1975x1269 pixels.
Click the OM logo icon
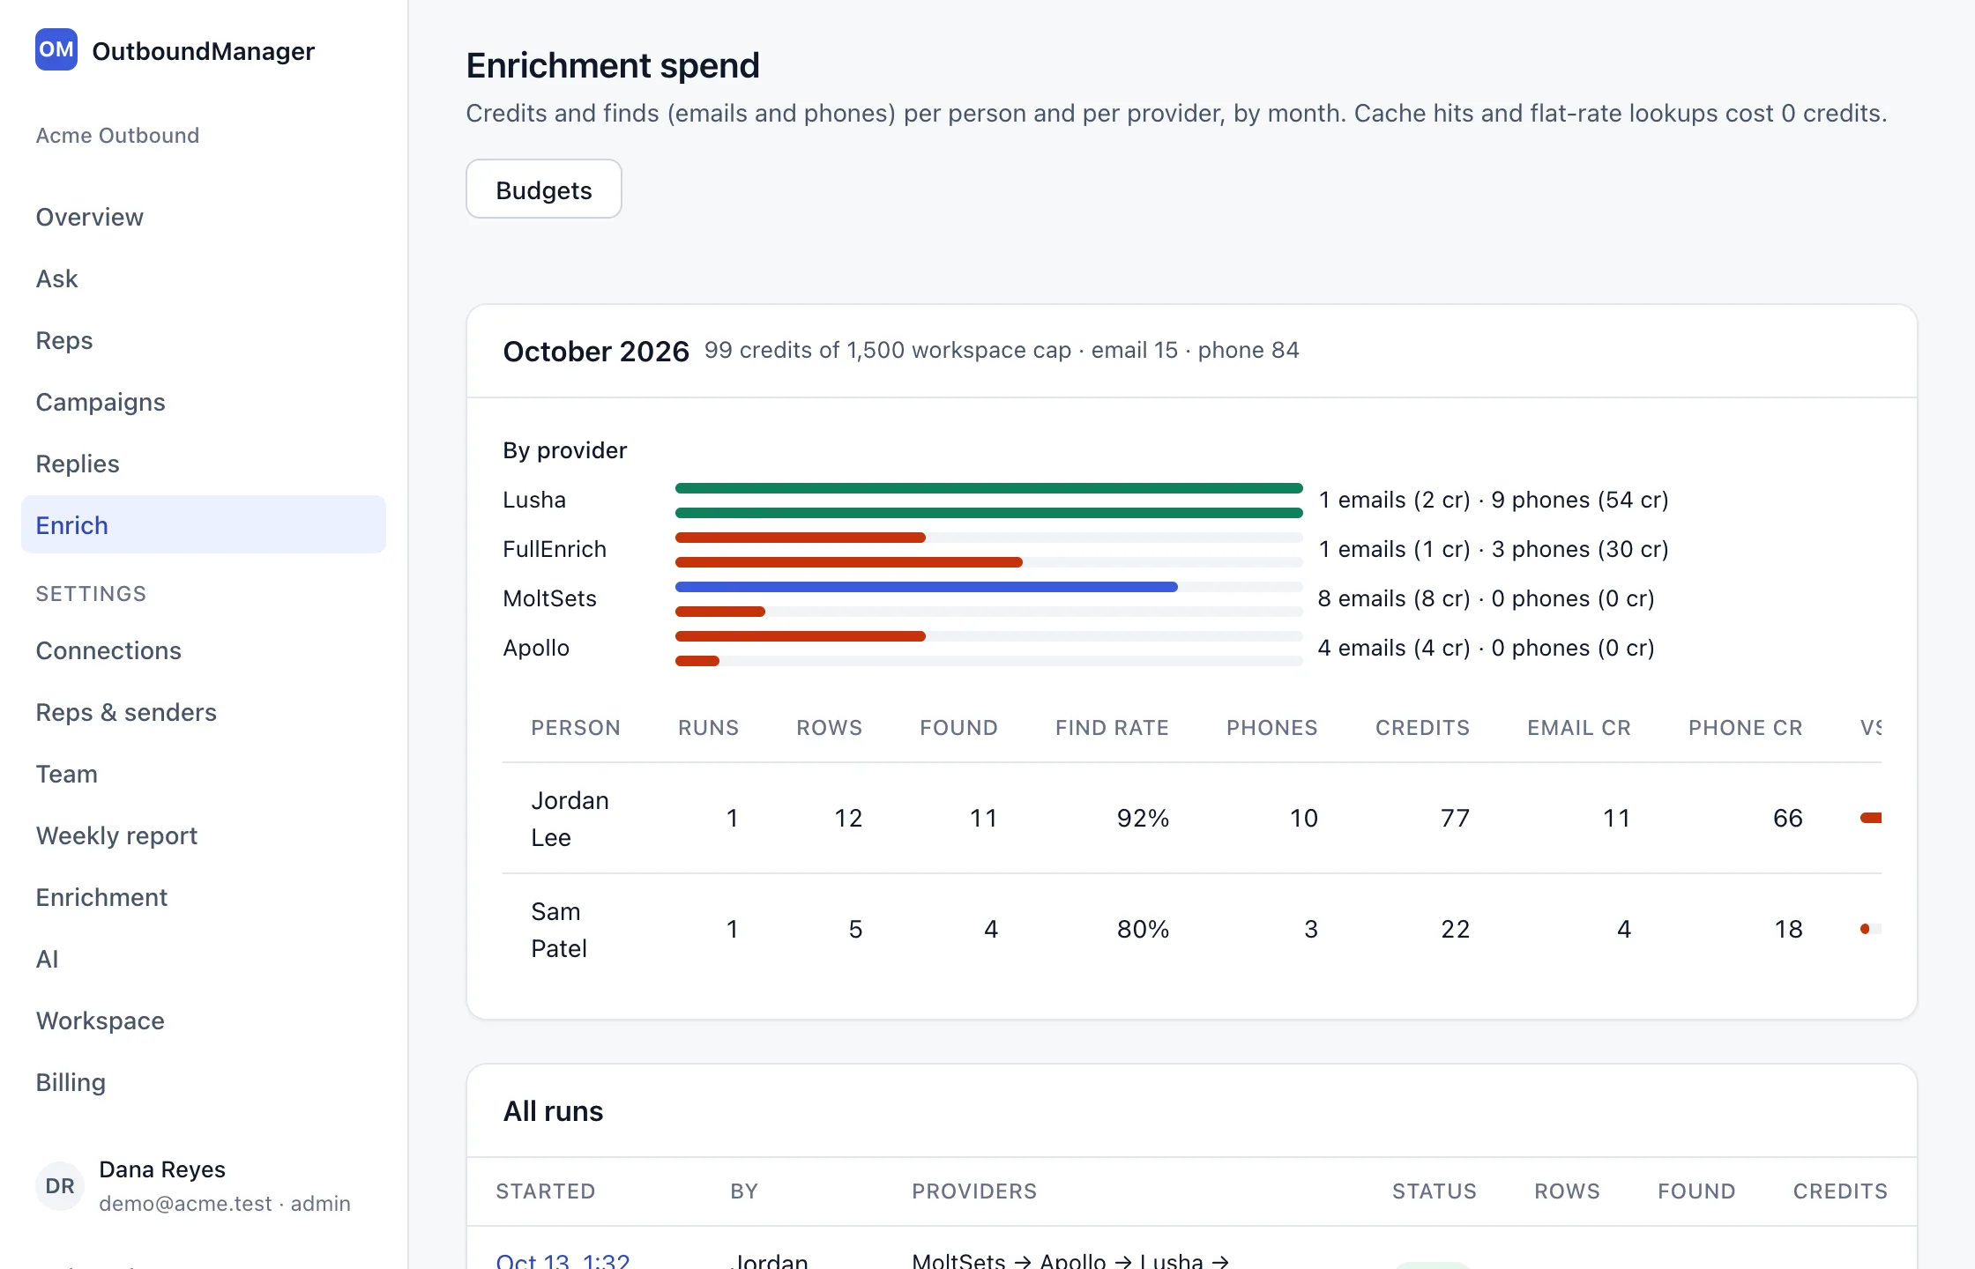click(x=56, y=49)
